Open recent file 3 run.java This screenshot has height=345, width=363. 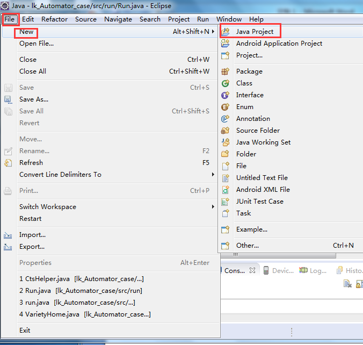click(110, 303)
